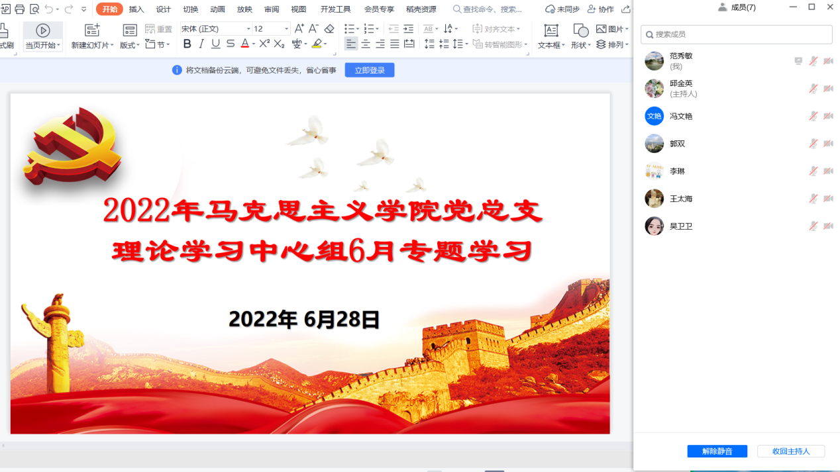The image size is (840, 472).
Task: Open the 动画 ribbon tab
Action: pyautogui.click(x=217, y=9)
